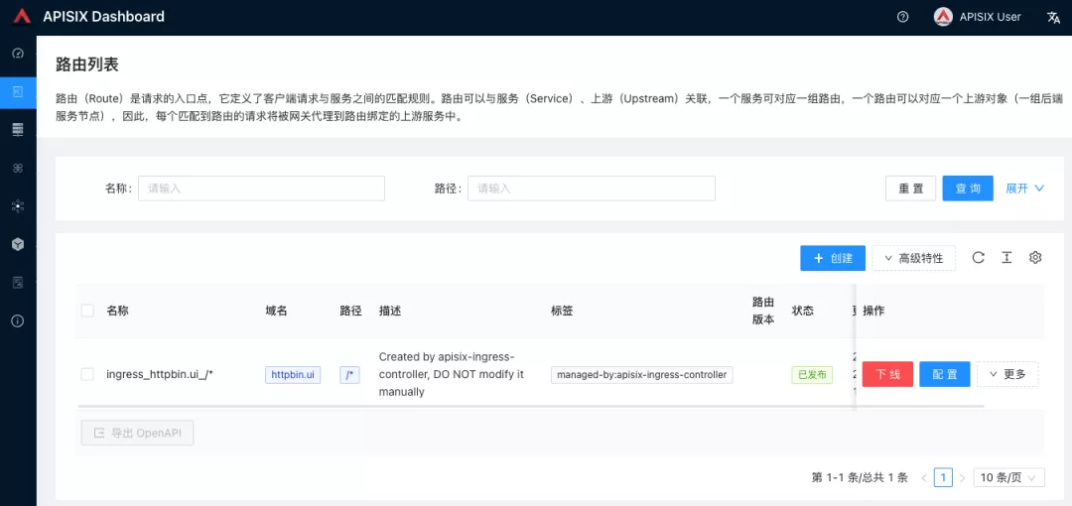Expand the 展开 search filter link

[x=1024, y=189]
